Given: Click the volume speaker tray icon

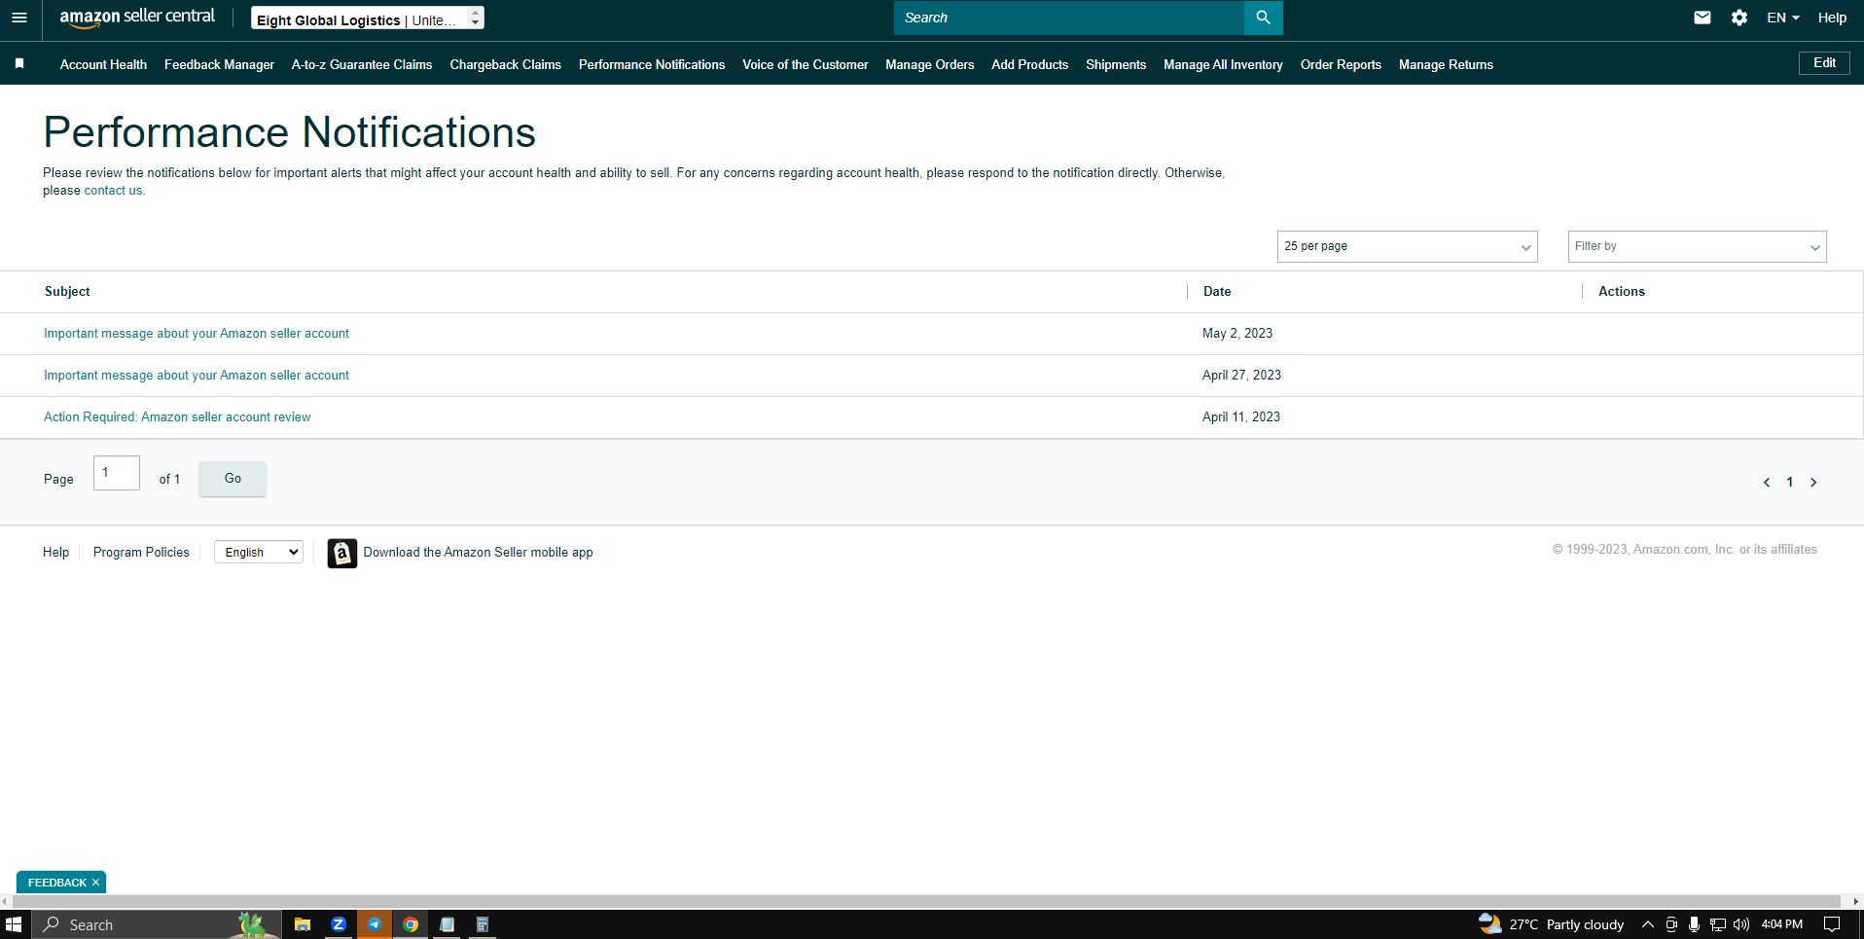Looking at the screenshot, I should pyautogui.click(x=1741, y=924).
